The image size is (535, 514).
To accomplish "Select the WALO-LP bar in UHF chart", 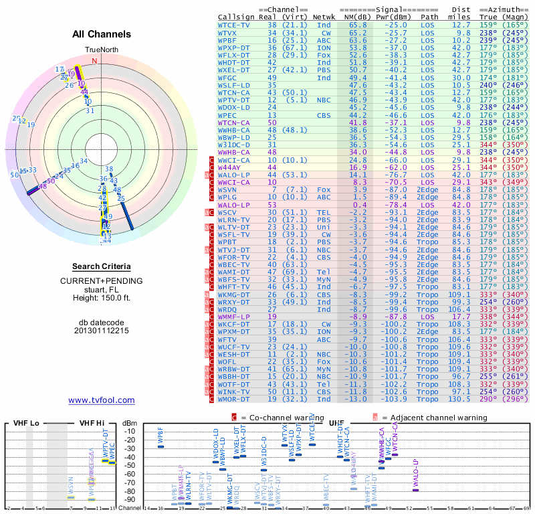I will 415,490.
